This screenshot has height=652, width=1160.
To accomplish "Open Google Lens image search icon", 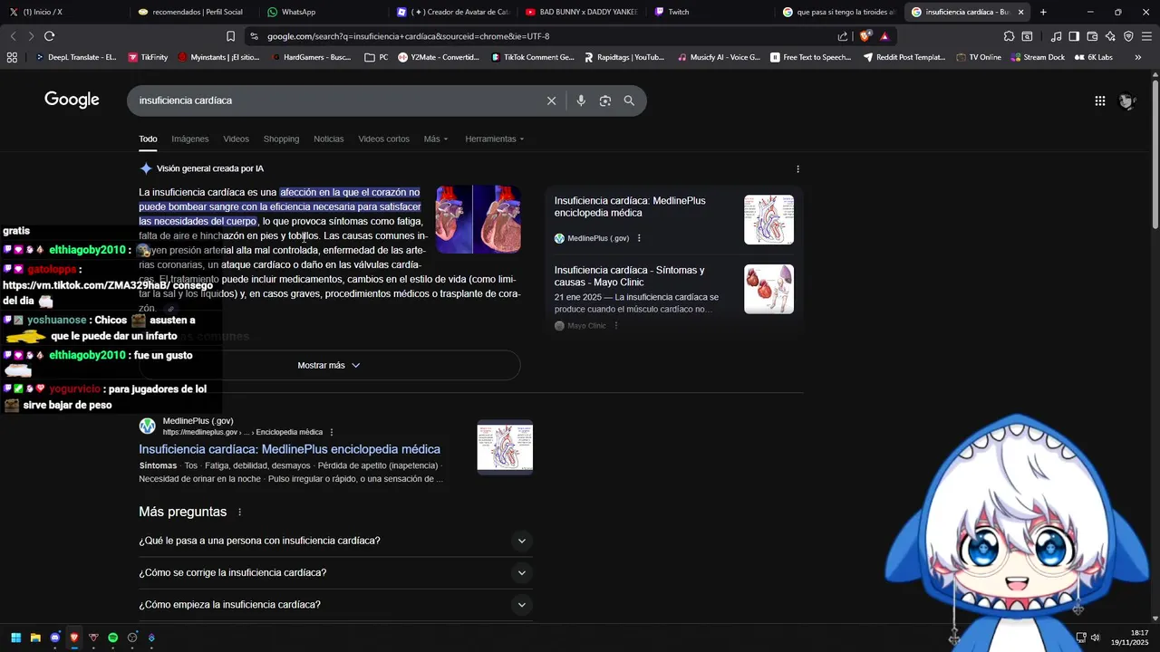I will (x=605, y=101).
